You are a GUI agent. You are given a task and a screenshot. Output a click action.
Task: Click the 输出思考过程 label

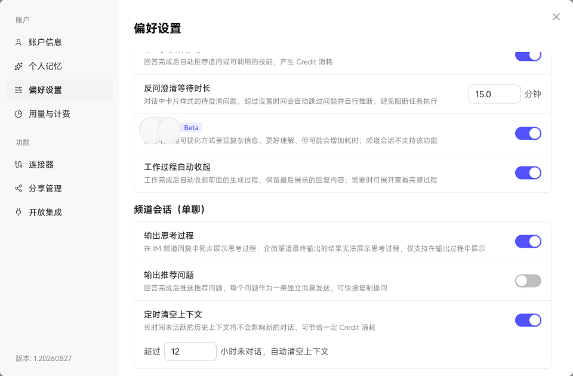tap(169, 236)
